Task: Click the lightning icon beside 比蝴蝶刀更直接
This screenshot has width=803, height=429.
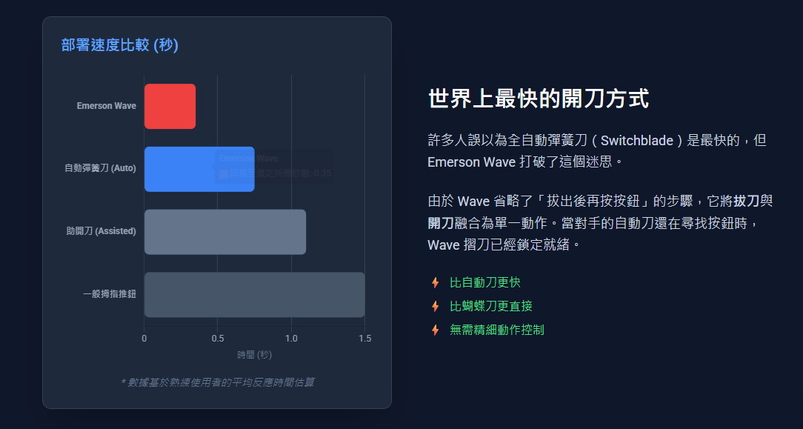Action: tap(436, 306)
